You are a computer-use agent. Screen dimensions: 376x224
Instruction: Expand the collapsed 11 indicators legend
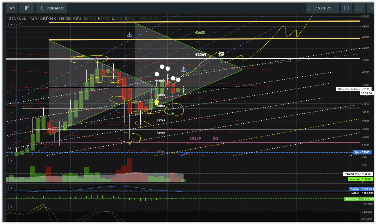(14, 25)
